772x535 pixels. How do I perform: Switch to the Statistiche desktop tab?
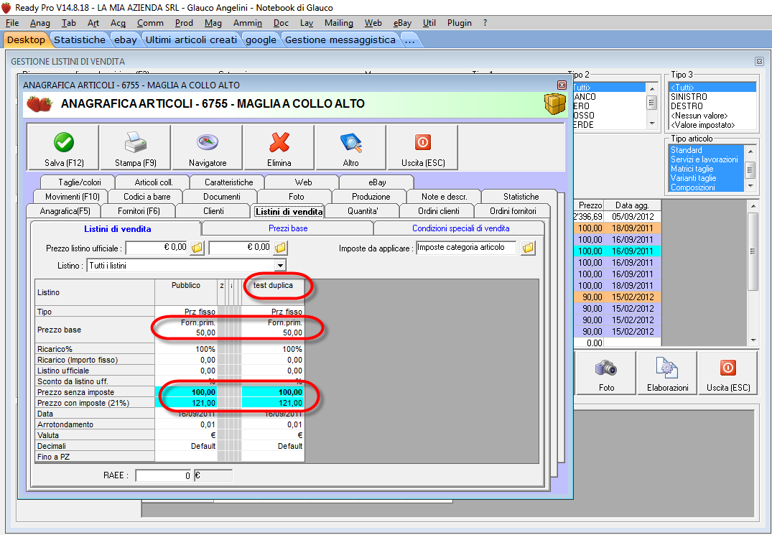(x=79, y=39)
